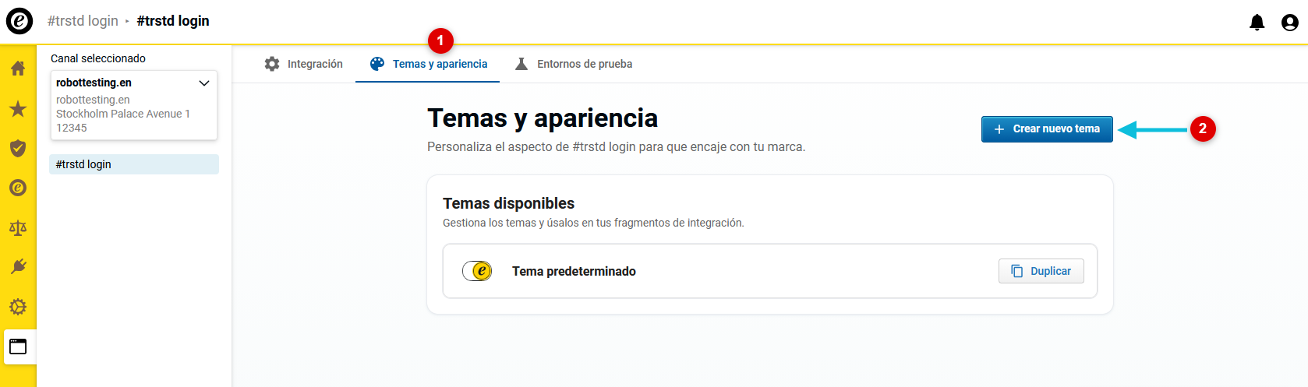
Task: Click 'Personaliza el aspecto' subtitle text
Action: point(616,146)
